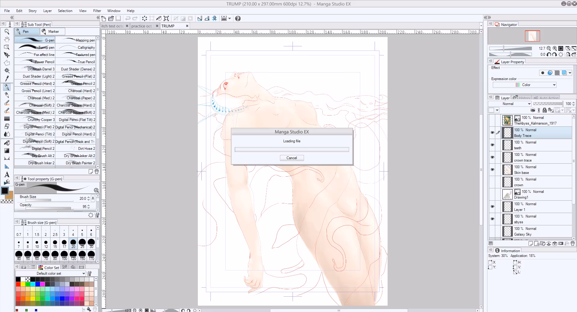Screen dimensions: 577x312
Task: Open the Filter menu
Action: [x=97, y=11]
